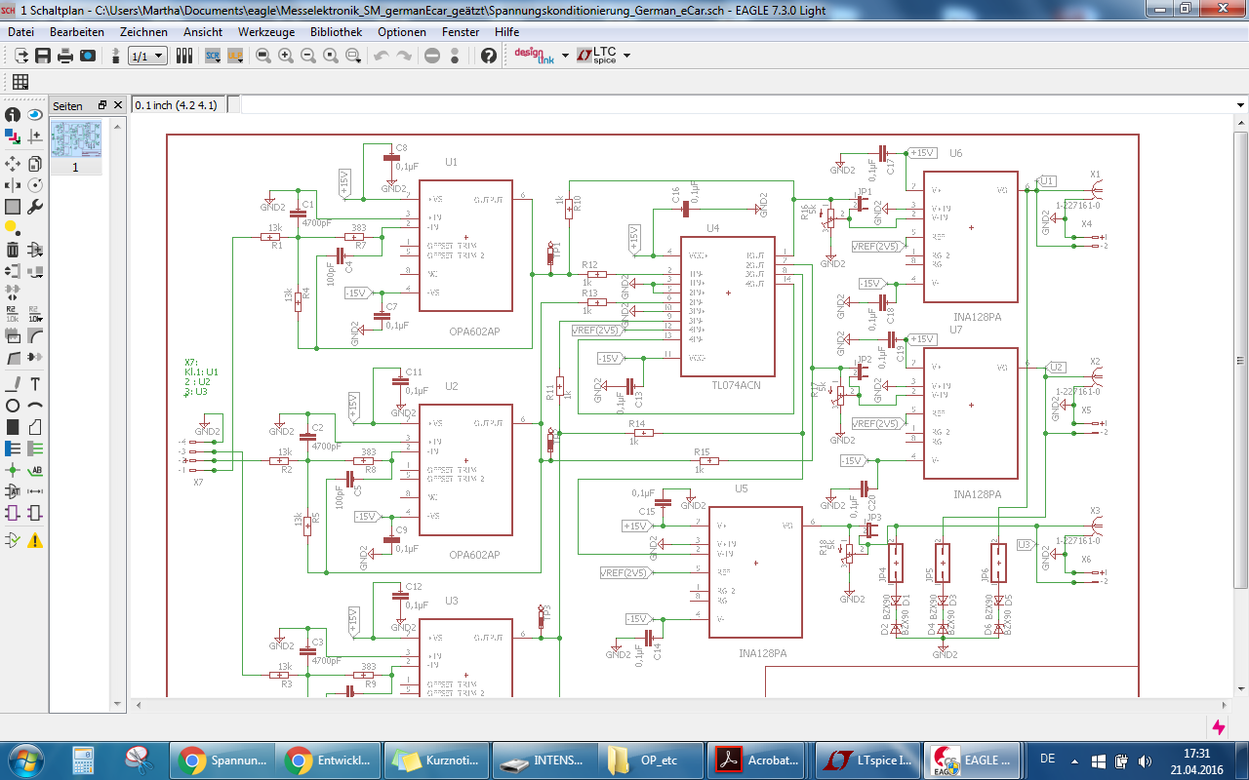
Task: Select the Mark tool
Action: click(x=35, y=137)
